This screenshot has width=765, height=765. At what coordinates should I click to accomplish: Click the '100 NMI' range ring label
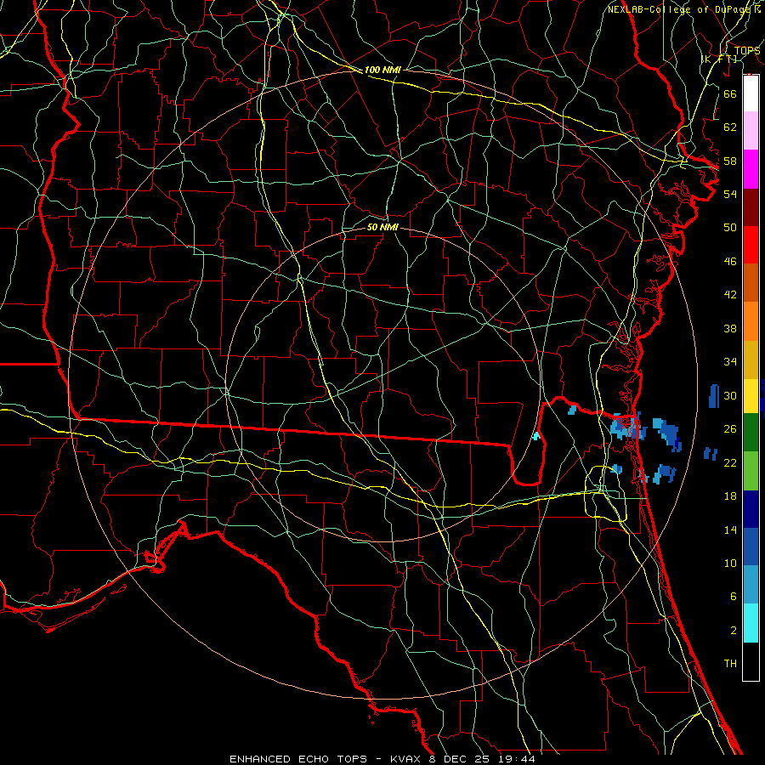pyautogui.click(x=382, y=70)
